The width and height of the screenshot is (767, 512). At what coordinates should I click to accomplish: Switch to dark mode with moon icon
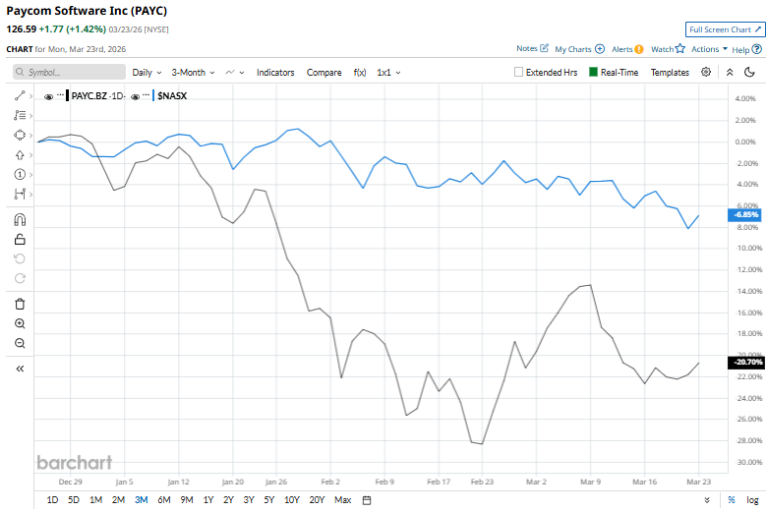(749, 73)
